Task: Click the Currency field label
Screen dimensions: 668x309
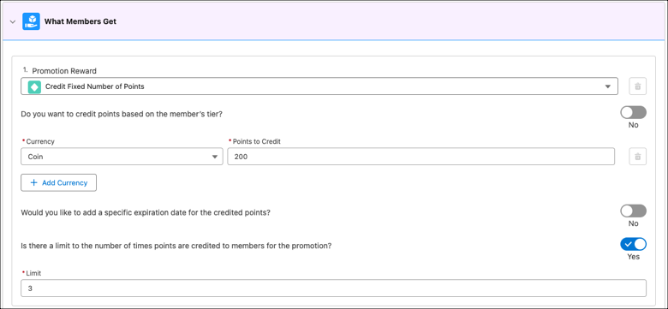Action: click(40, 141)
